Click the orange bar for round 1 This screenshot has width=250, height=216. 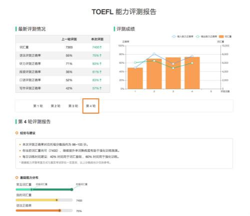coord(135,78)
